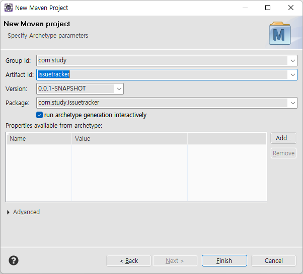Click the Add... property button
This screenshot has width=303, height=274.
(283, 138)
